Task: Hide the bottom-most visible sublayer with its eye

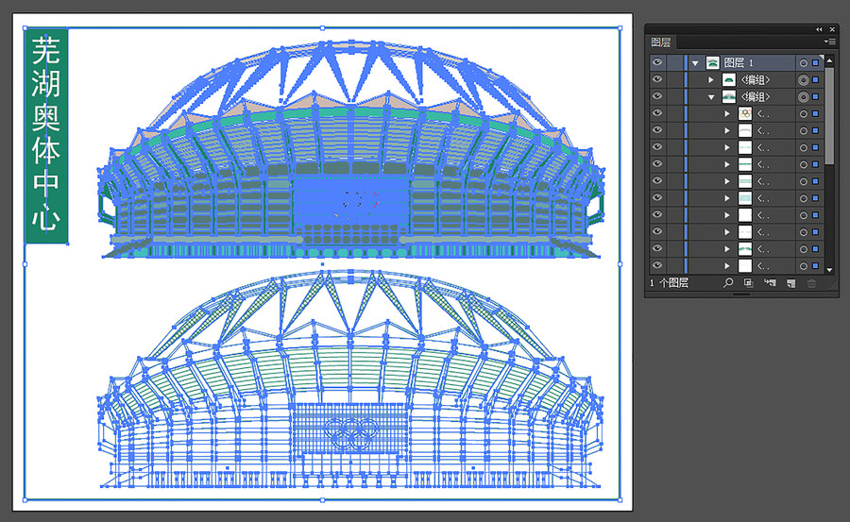Action: pos(657,265)
